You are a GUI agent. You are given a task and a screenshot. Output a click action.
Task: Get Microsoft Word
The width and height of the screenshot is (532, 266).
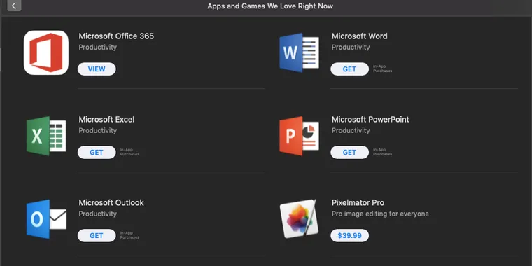[349, 69]
